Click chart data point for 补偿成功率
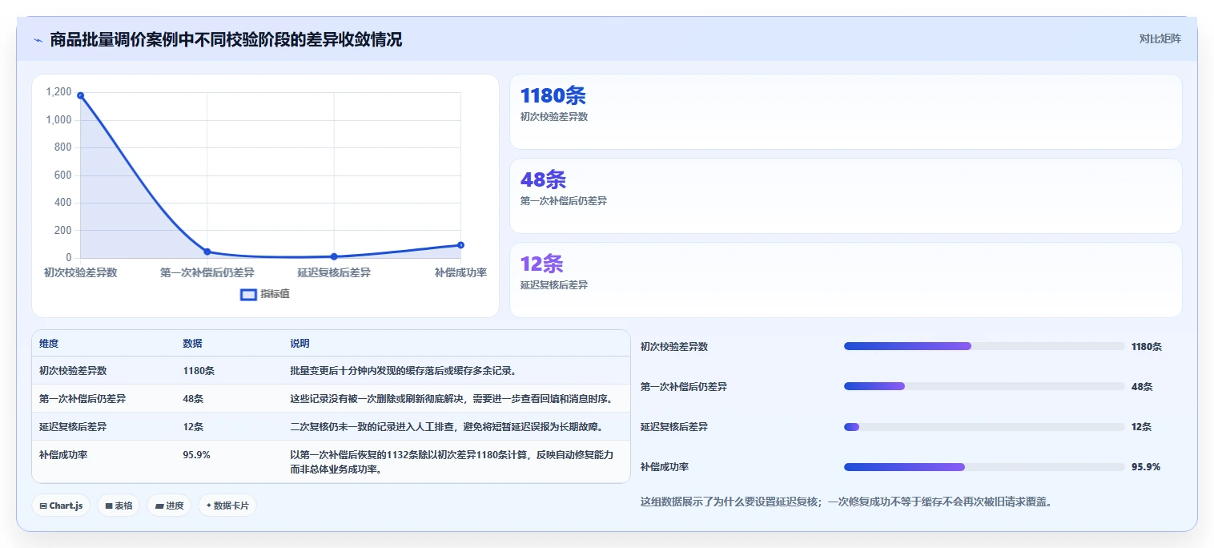The height and width of the screenshot is (548, 1214). tap(460, 245)
